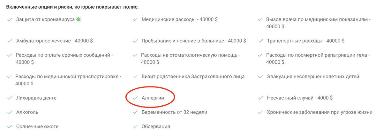
Task: Click Эвакуация несовершеннолетних детей entry
Action: click(313, 77)
